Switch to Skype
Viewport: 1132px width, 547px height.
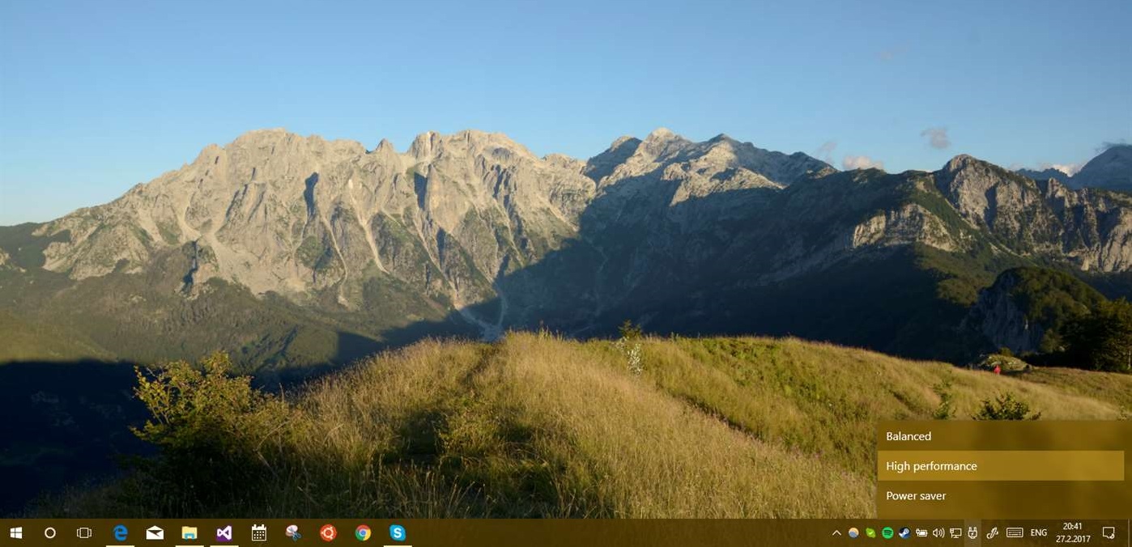pos(398,532)
